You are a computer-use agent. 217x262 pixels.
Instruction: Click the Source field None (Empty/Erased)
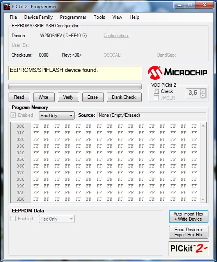coord(152,115)
